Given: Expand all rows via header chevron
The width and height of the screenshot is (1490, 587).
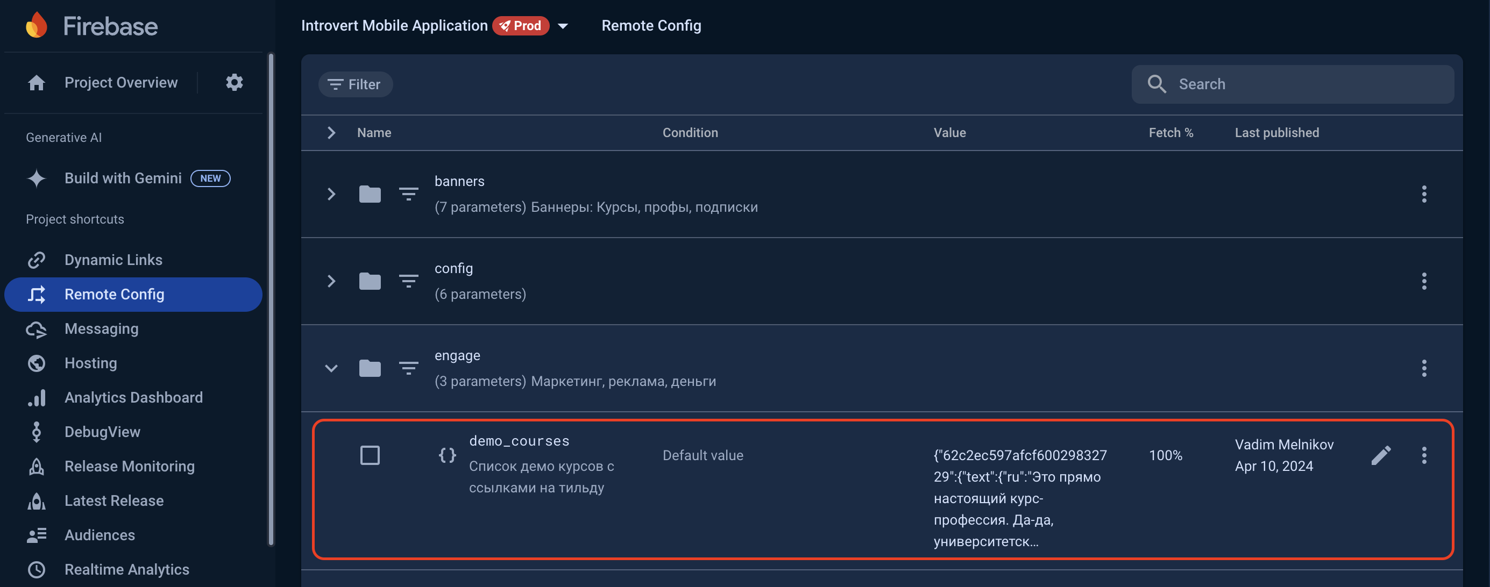Looking at the screenshot, I should pyautogui.click(x=331, y=133).
